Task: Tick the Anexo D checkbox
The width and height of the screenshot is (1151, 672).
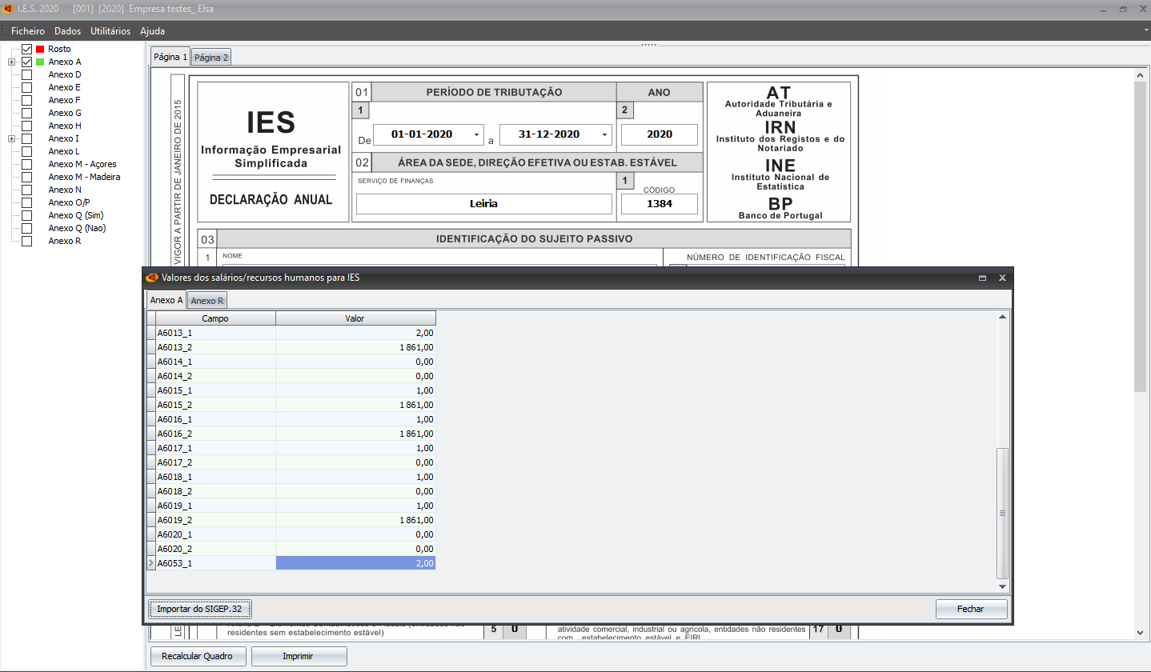Action: coord(27,75)
